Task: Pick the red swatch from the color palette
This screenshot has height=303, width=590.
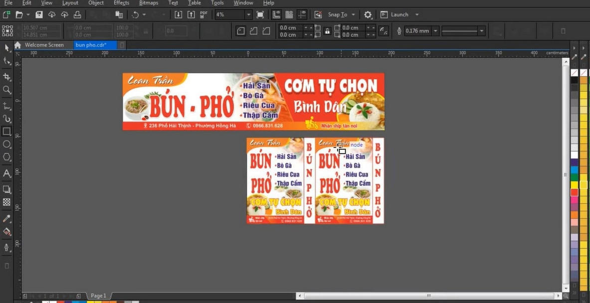Action: (574, 192)
